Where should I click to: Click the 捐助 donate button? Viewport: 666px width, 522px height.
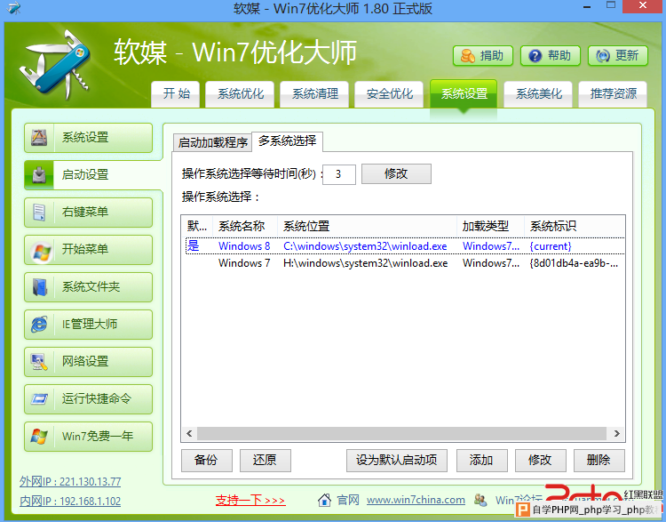coord(483,56)
